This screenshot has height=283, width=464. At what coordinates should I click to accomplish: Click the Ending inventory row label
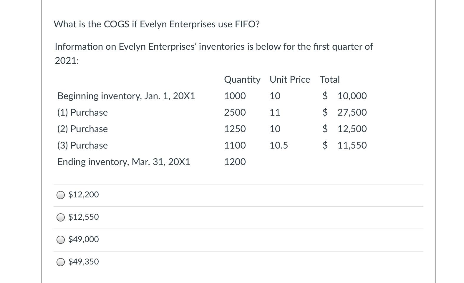pos(124,162)
